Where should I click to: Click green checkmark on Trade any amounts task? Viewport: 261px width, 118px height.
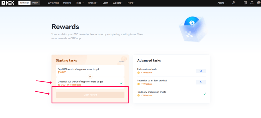205,94
